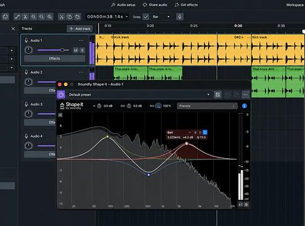
Task: Click the Audio 3 microphone icon
Action: click(x=26, y=104)
